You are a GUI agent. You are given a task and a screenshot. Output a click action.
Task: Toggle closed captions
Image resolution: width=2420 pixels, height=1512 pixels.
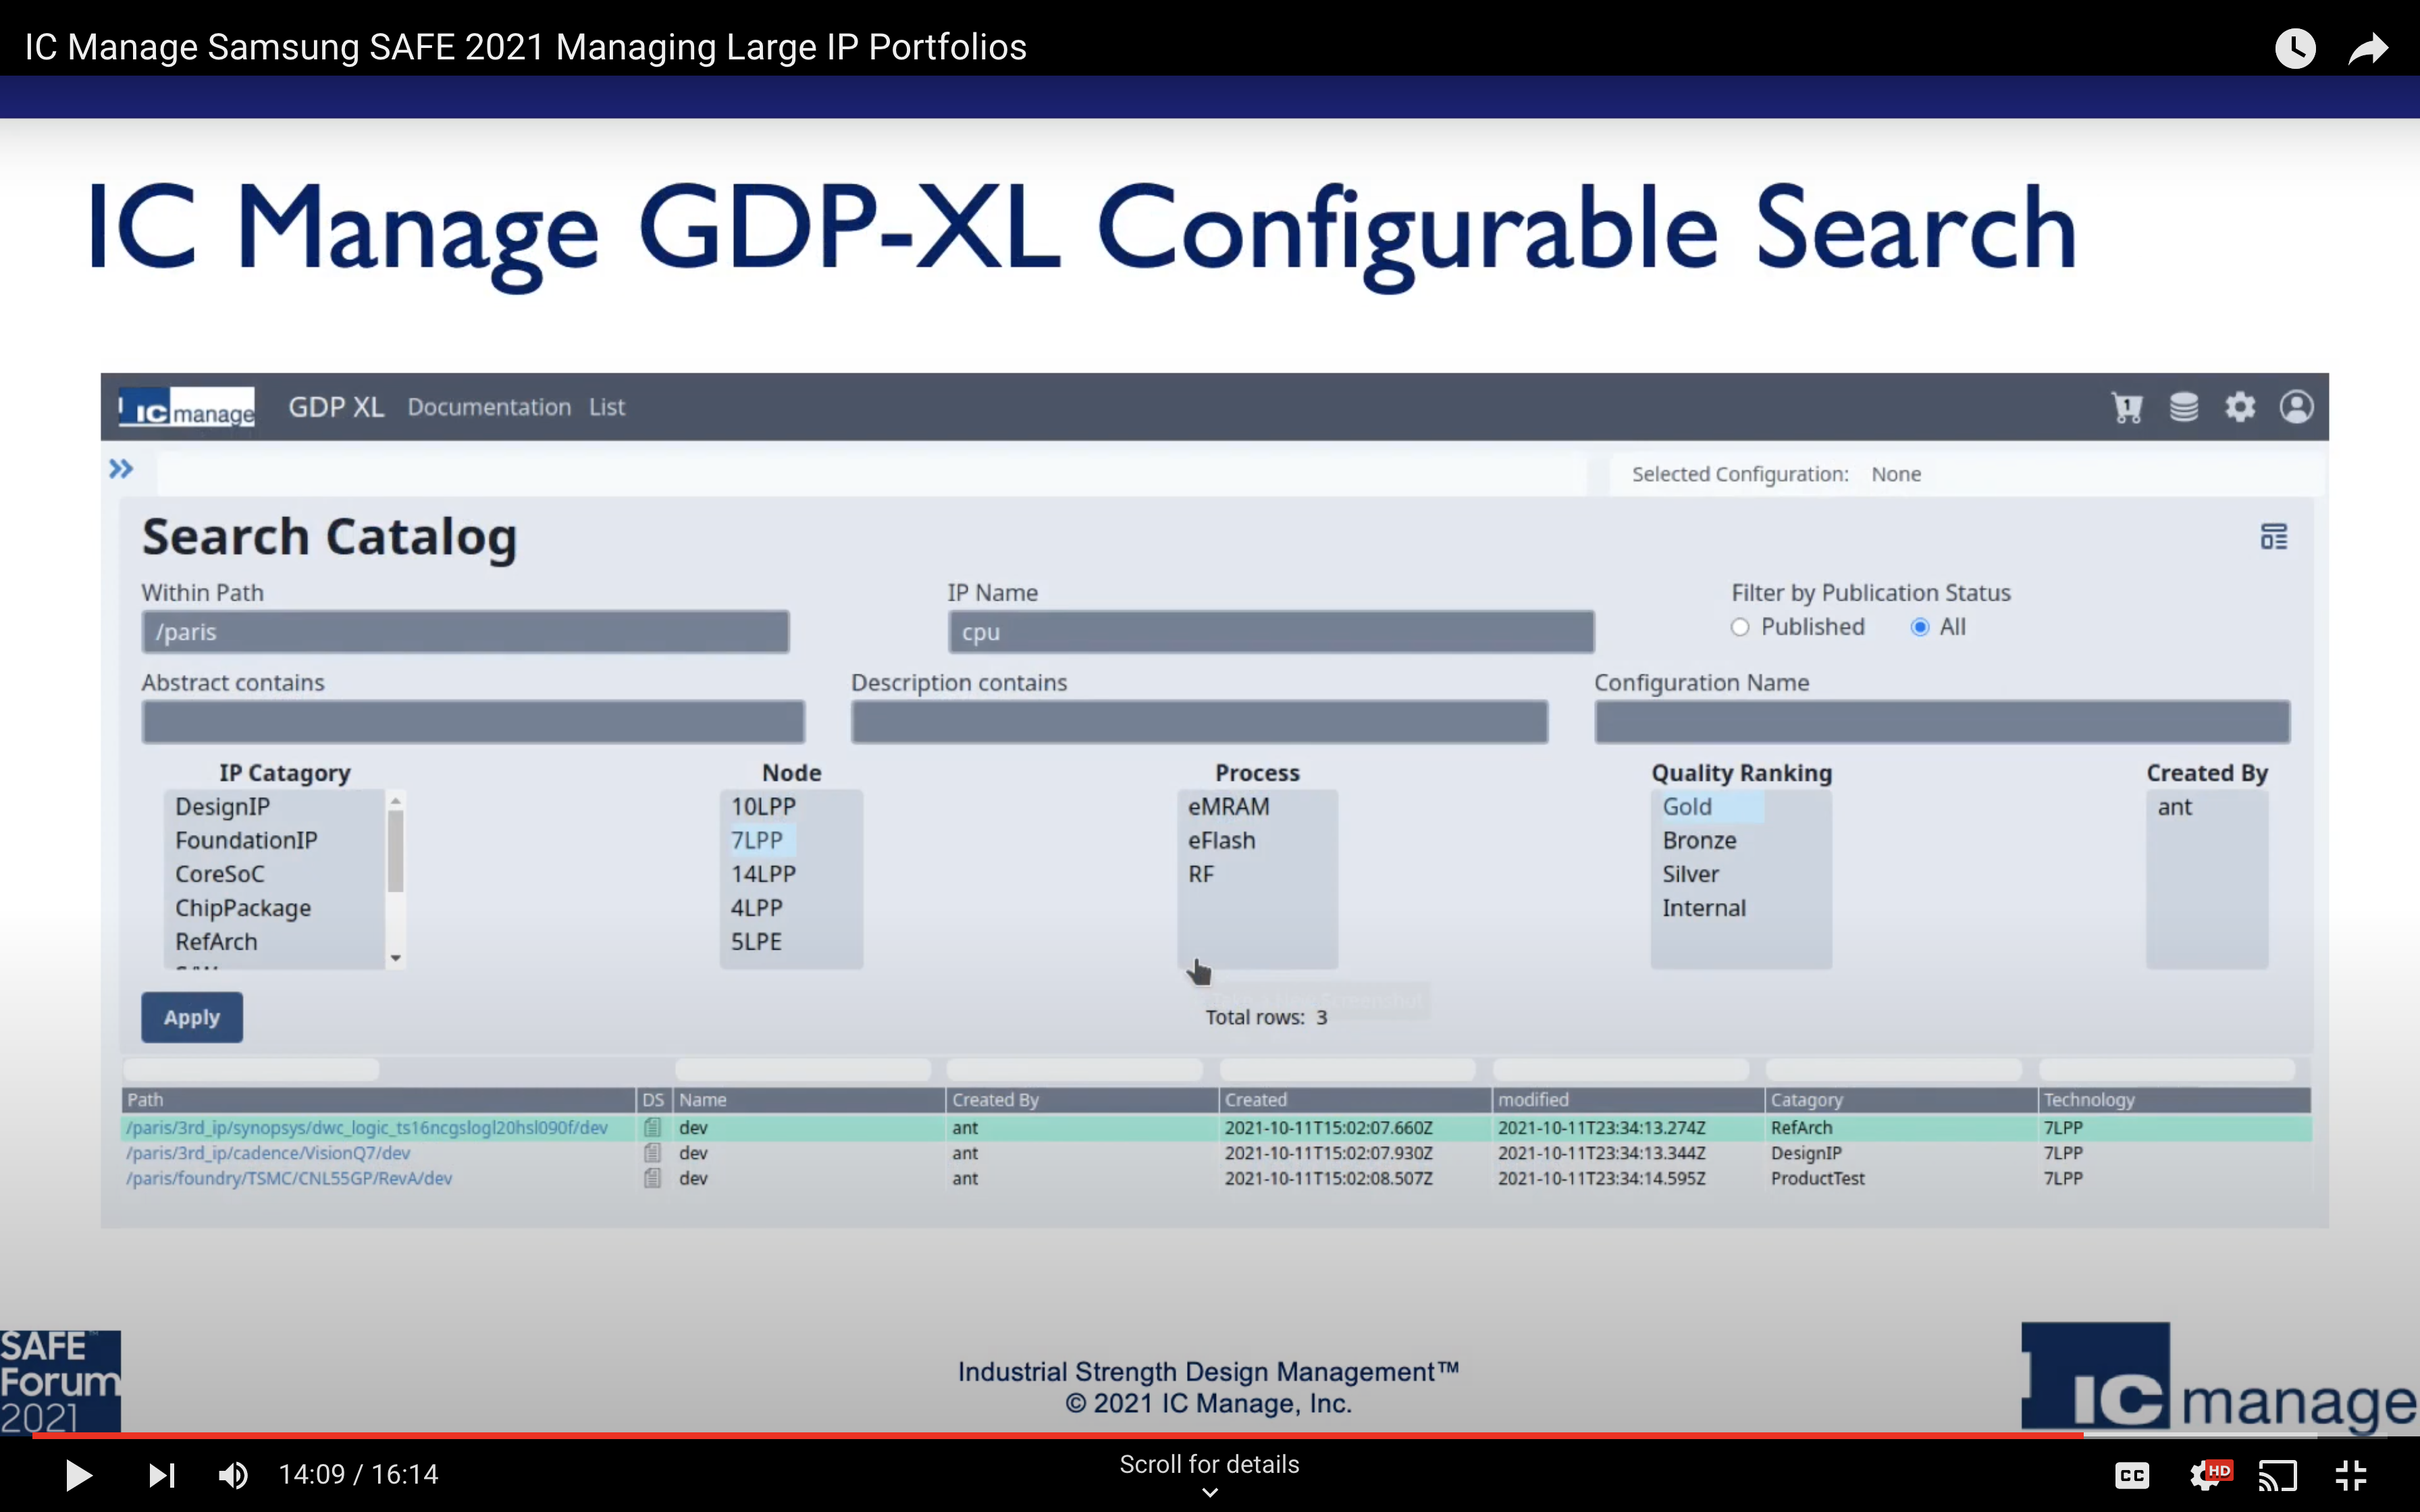2132,1475
